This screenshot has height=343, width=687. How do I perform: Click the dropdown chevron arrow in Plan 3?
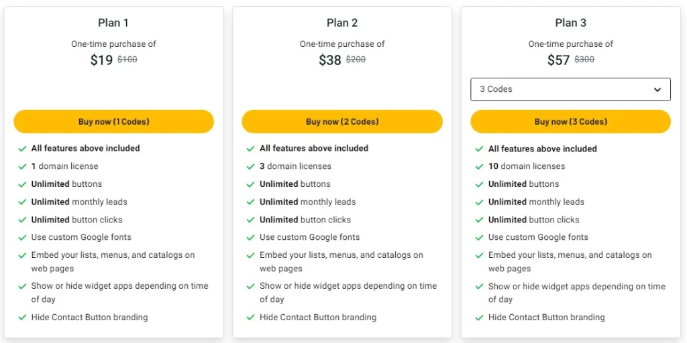point(657,90)
